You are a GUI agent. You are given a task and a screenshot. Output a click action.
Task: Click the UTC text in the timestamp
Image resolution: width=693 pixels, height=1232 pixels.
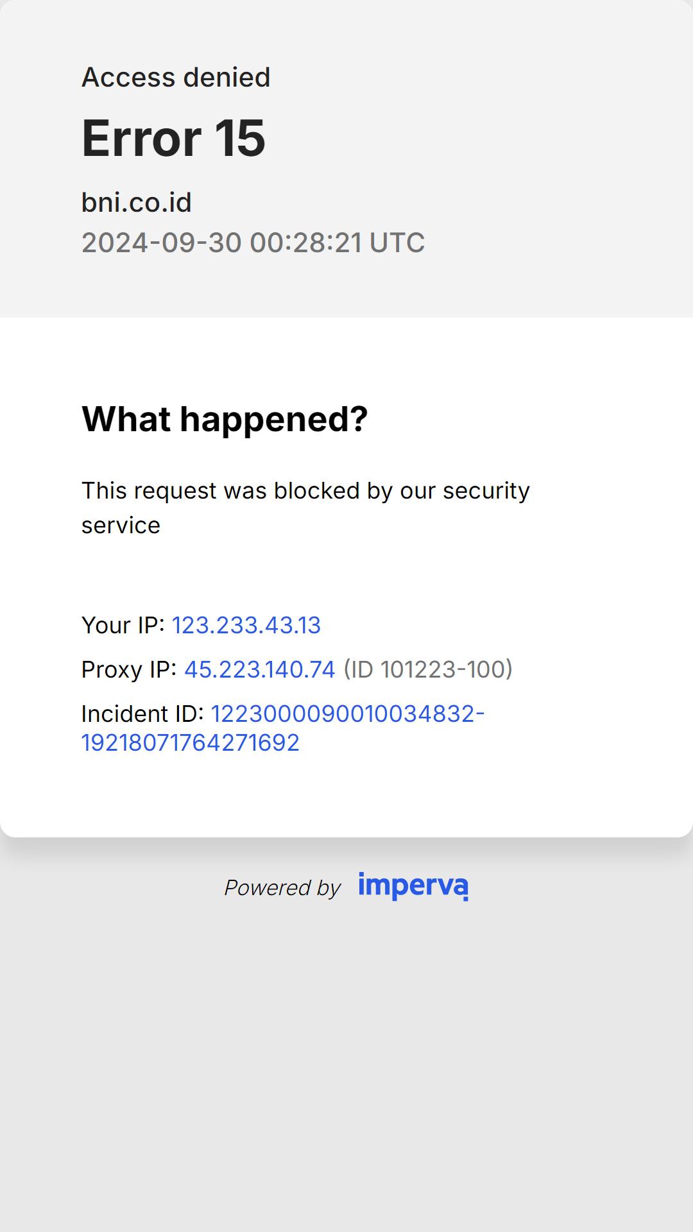[397, 243]
